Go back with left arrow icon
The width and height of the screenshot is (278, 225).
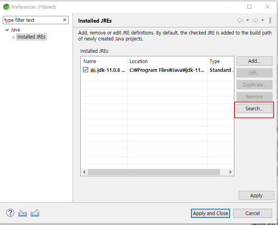(x=240, y=20)
